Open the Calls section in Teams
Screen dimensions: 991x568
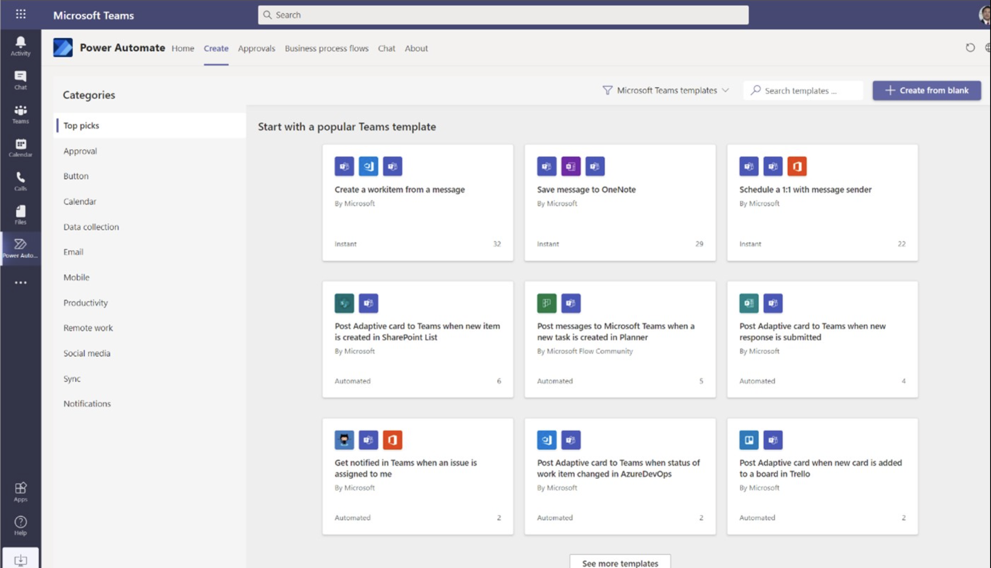[20, 180]
